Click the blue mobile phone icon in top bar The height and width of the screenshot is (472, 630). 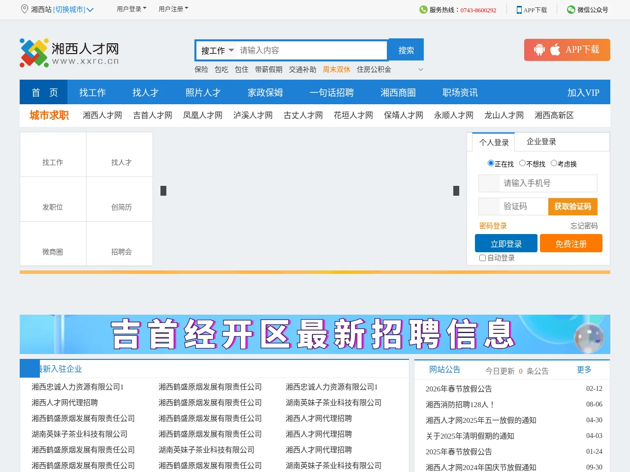[519, 10]
